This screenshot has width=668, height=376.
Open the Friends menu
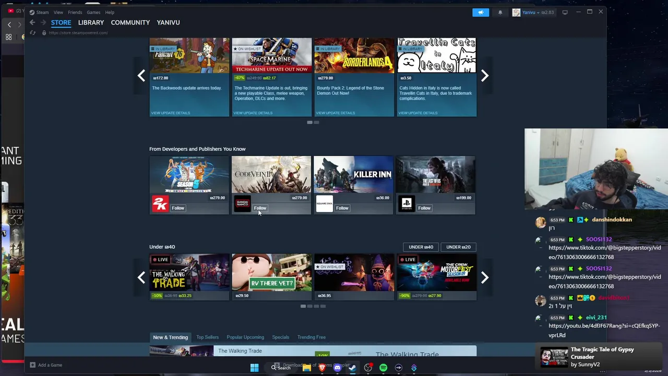[75, 12]
